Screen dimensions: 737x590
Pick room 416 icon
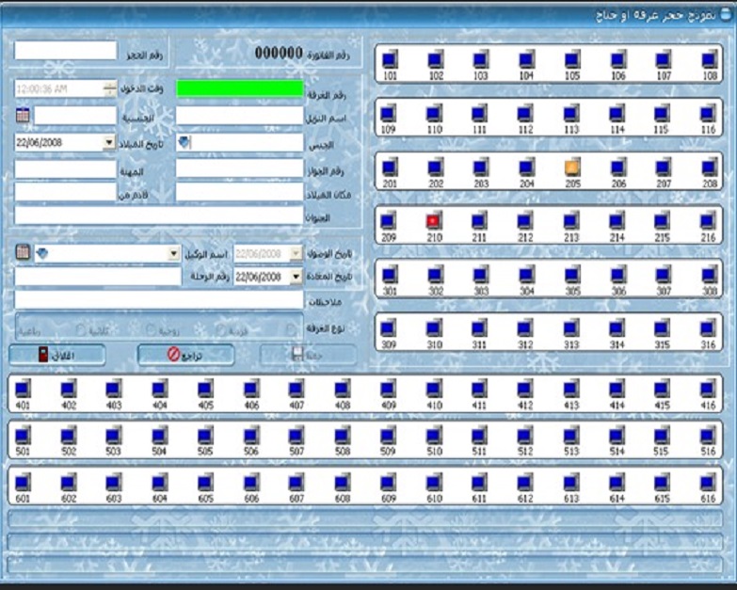point(709,389)
